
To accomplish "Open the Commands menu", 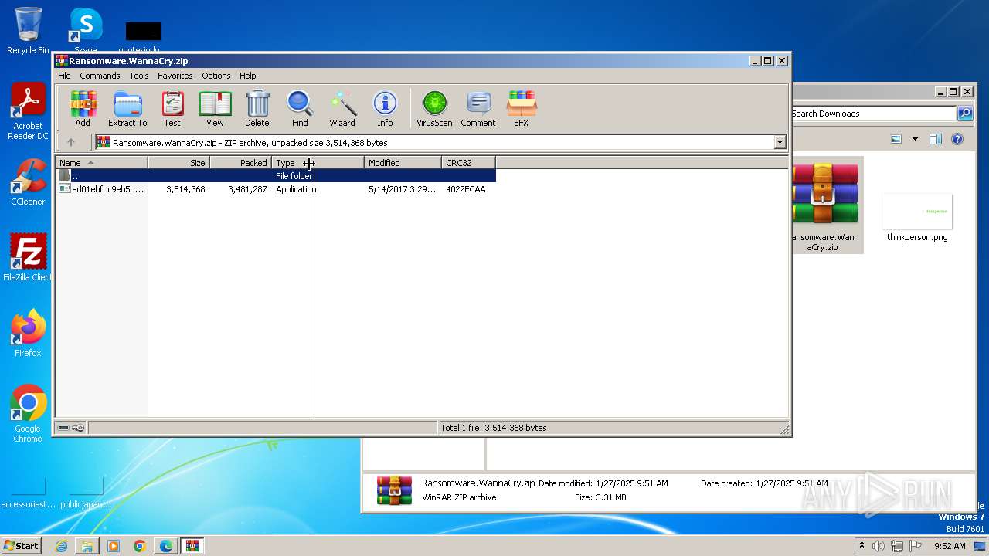I will pyautogui.click(x=100, y=76).
